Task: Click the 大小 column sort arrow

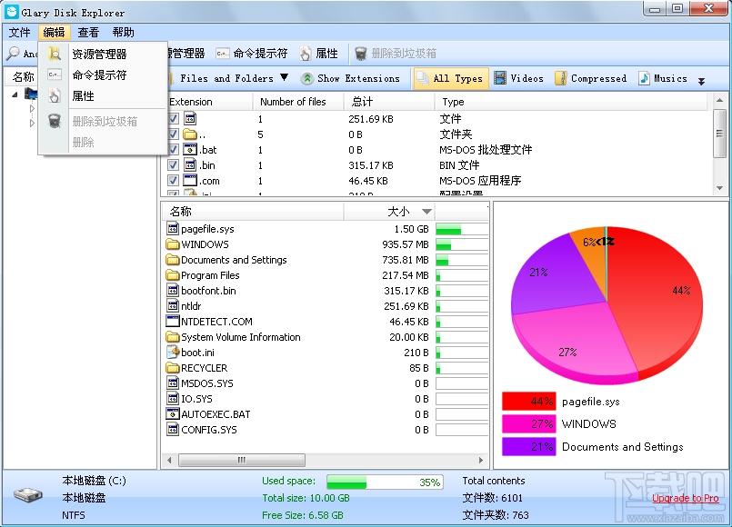Action: (426, 212)
